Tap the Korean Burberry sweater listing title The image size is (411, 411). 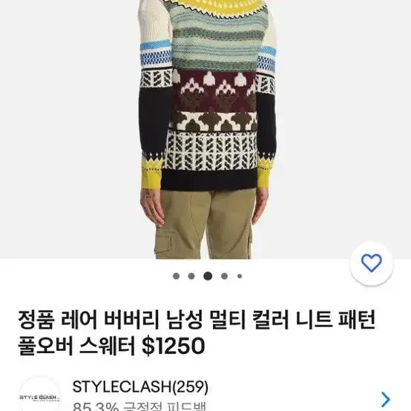click(197, 332)
